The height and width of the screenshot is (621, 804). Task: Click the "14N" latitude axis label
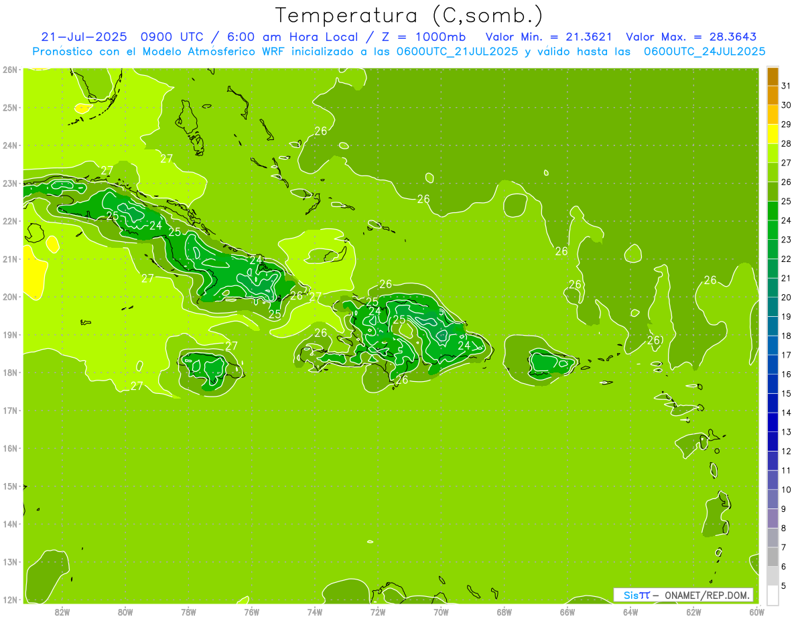pyautogui.click(x=9, y=524)
